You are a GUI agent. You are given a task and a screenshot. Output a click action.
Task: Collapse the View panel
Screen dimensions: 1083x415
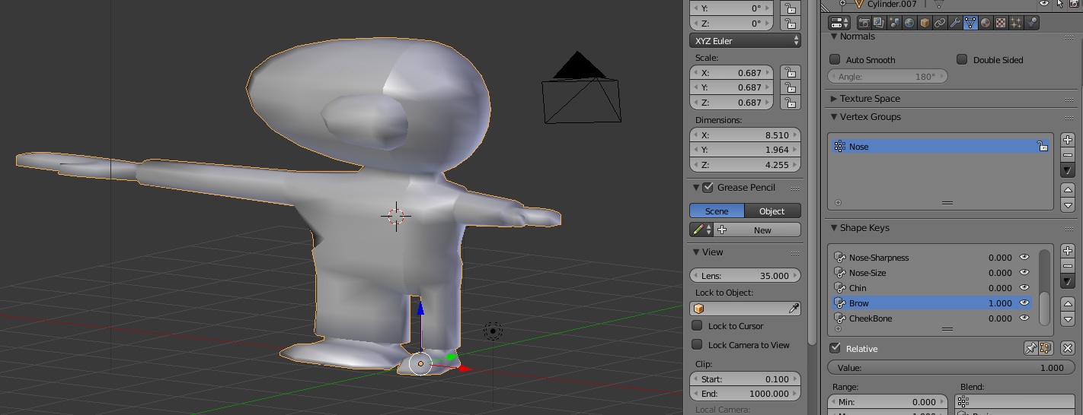point(696,252)
